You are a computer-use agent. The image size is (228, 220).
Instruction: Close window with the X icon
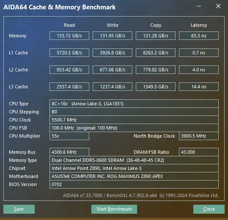[x=218, y=6]
